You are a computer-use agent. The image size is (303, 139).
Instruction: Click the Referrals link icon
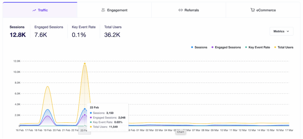pos(180,10)
